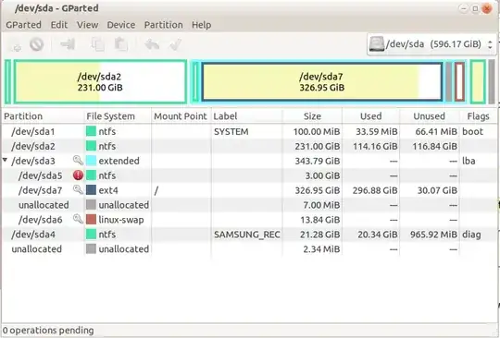Open the Partition menu
This screenshot has width=500, height=338.
point(164,25)
